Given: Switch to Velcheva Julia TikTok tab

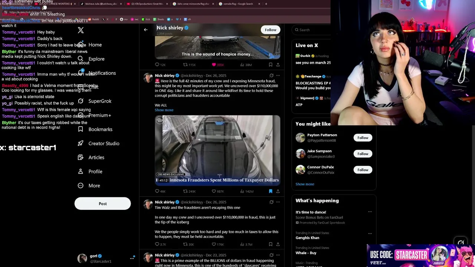Looking at the screenshot, I should (101, 4).
